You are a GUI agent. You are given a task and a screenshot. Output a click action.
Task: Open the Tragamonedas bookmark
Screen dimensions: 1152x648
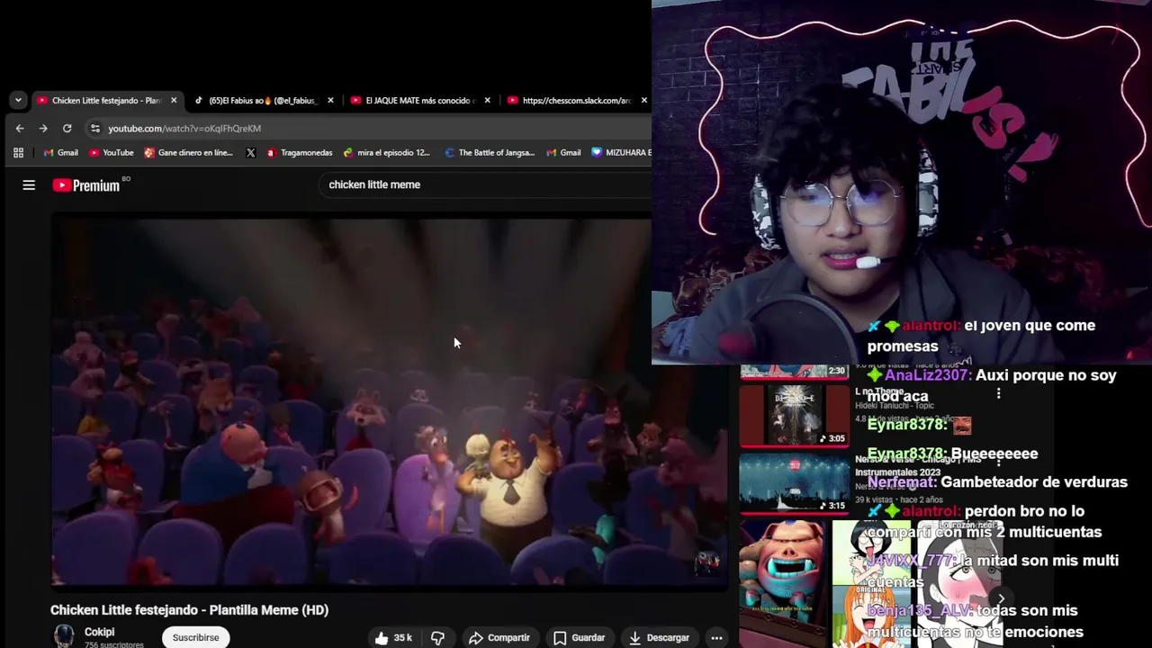299,153
